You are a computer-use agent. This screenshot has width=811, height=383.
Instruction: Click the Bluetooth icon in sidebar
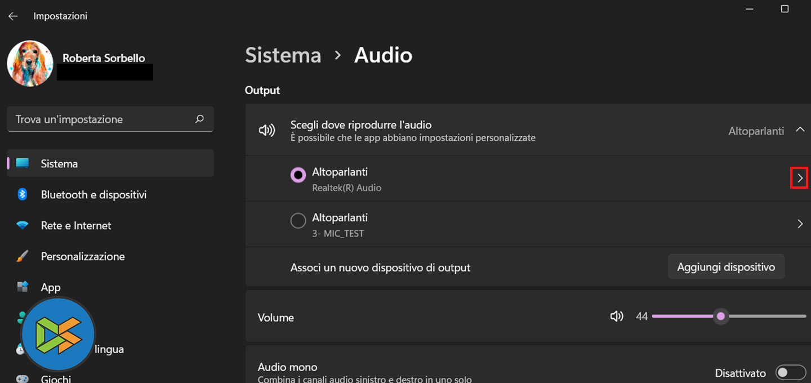point(23,194)
